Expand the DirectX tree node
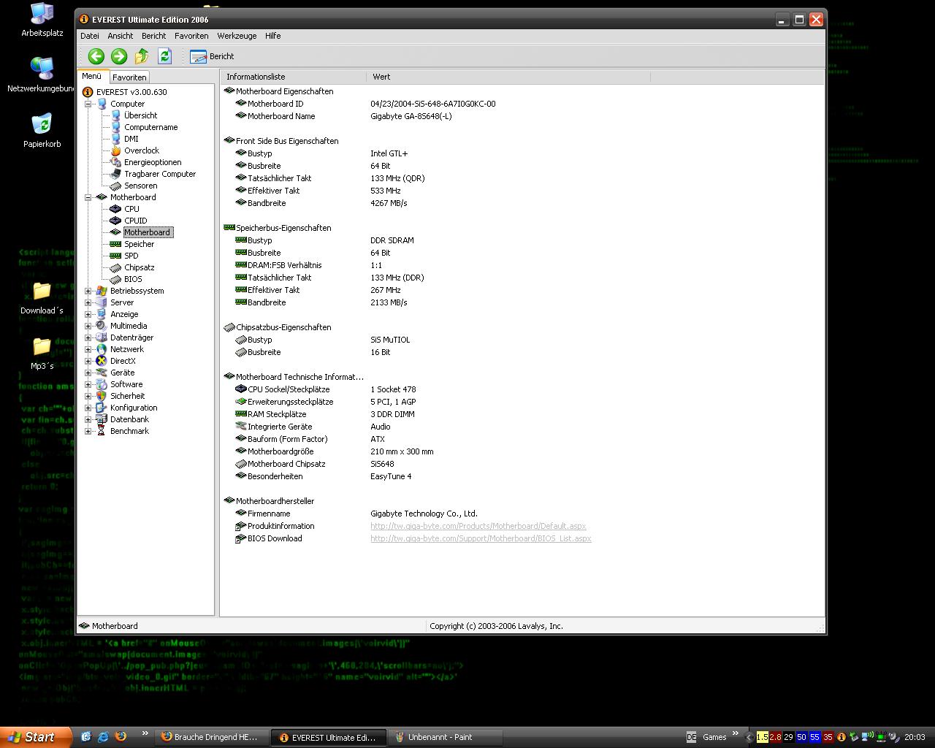 click(88, 361)
